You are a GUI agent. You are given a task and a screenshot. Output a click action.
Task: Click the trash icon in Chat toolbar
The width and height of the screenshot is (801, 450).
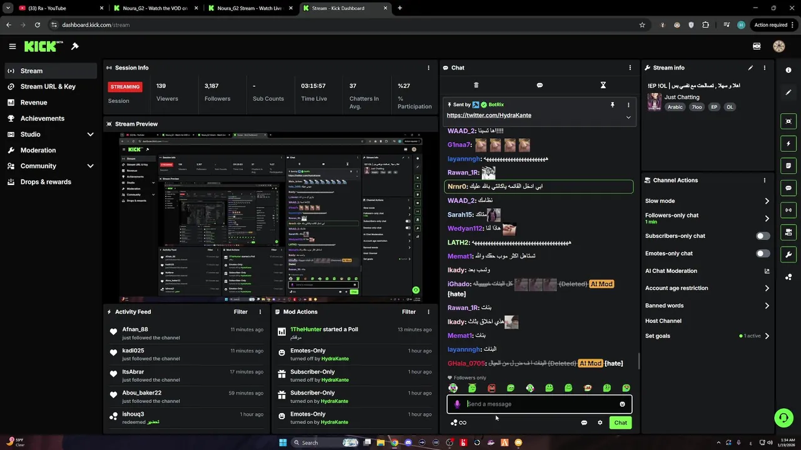coord(476,85)
